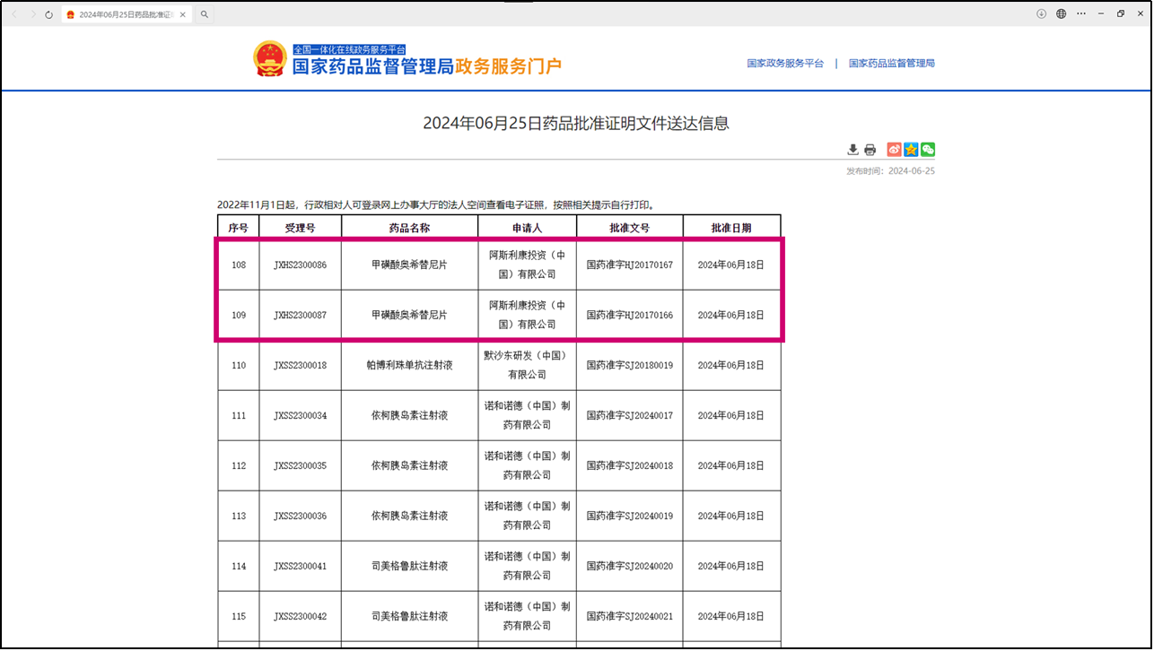Select acceptance number JXHS2300087

tap(300, 316)
